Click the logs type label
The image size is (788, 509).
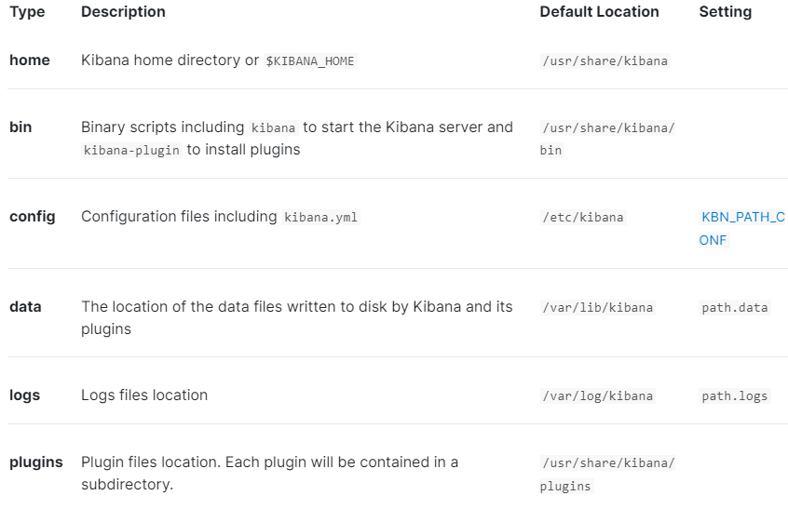tap(24, 395)
